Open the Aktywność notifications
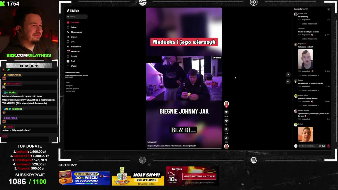This screenshot has height=190, width=338. (x=73, y=51)
